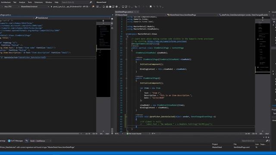Open the Analyze menu
The width and height of the screenshot is (276, 155).
tap(22, 2)
